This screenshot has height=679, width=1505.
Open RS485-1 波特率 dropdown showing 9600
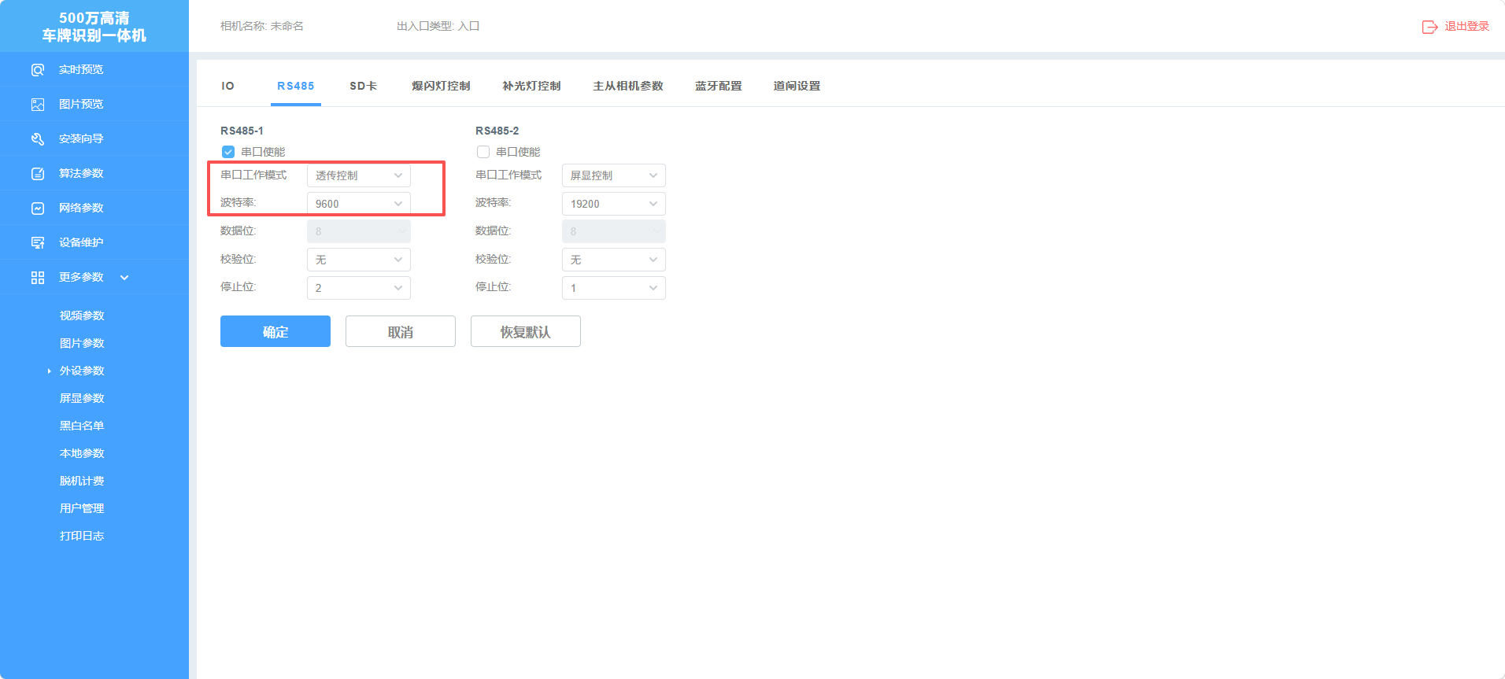pos(359,204)
